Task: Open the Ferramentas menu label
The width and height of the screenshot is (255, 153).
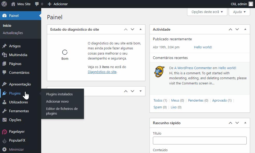Action: [19, 111]
